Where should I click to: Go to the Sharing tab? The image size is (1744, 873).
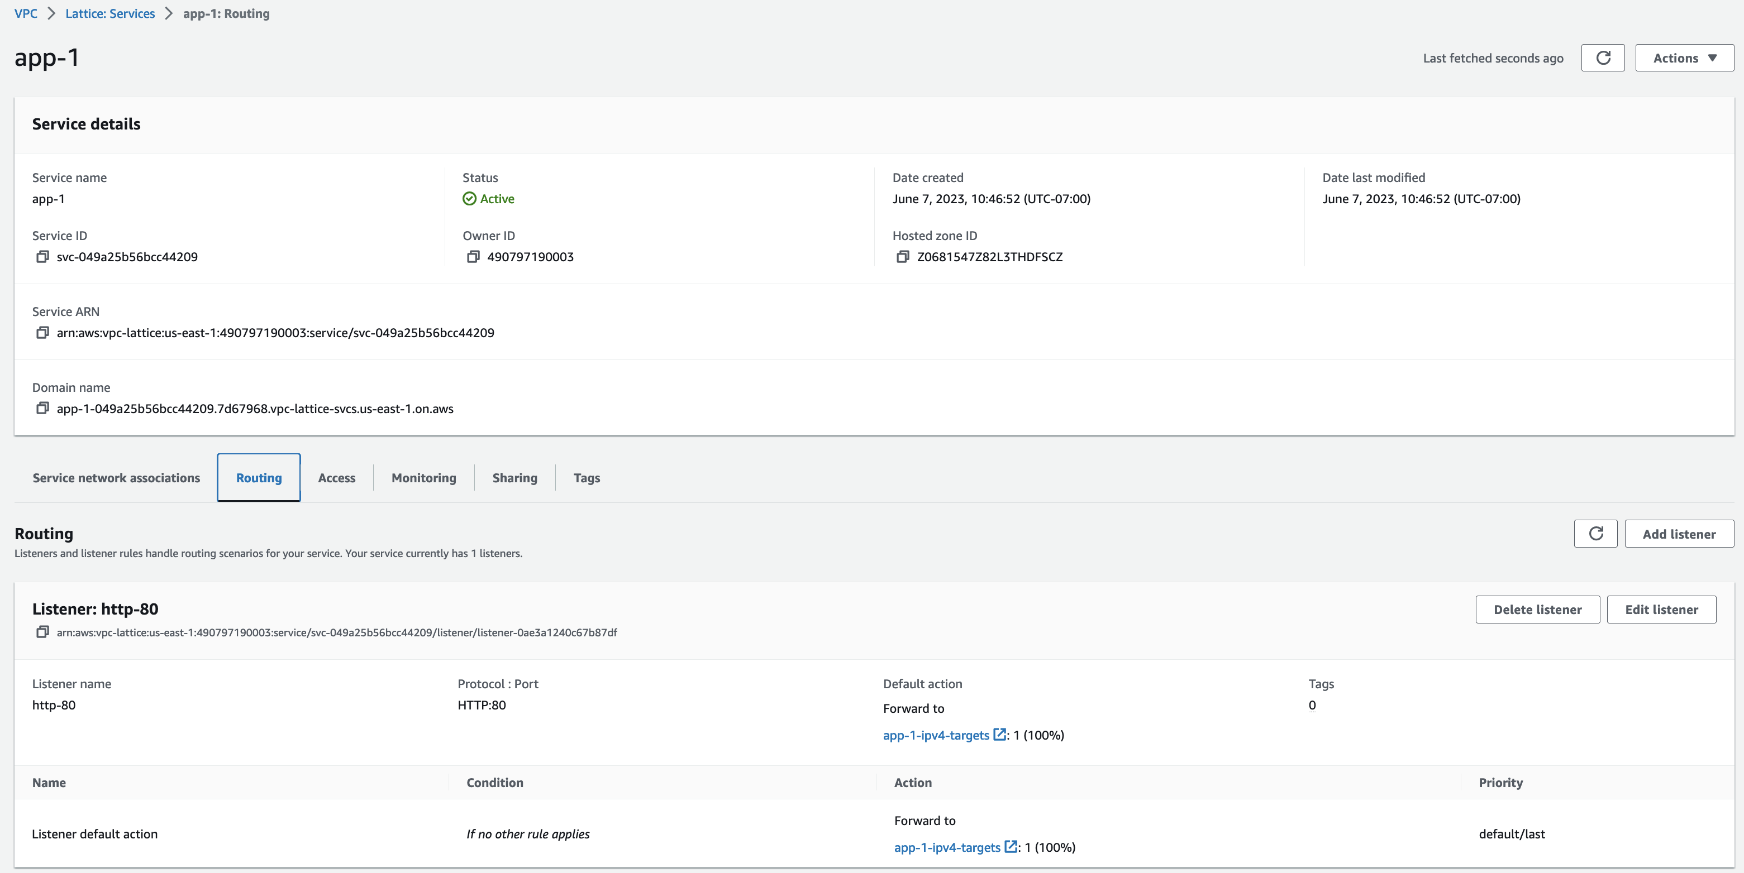click(514, 478)
